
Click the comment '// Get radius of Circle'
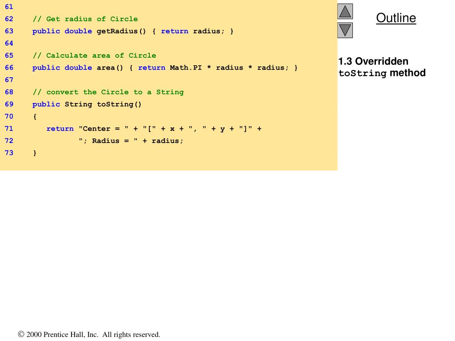pyautogui.click(x=85, y=19)
